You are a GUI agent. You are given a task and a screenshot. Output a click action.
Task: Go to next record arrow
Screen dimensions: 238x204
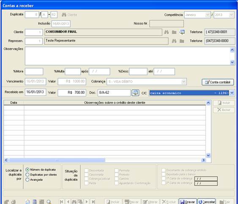87,202
